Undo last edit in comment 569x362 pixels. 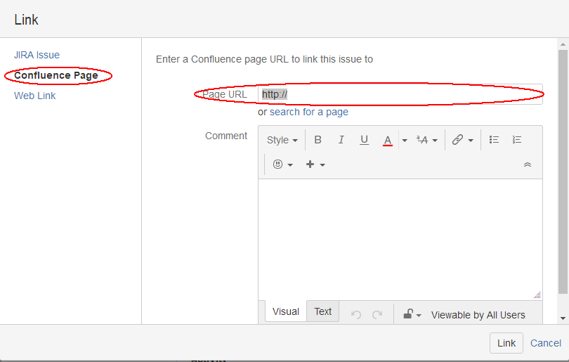tap(356, 314)
